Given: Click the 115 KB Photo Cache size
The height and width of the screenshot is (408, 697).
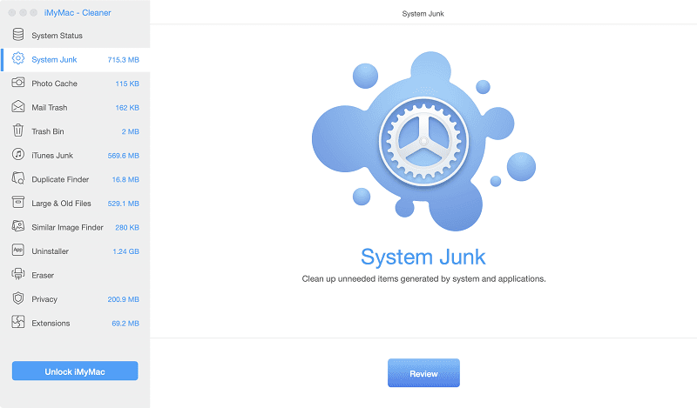Looking at the screenshot, I should [127, 84].
